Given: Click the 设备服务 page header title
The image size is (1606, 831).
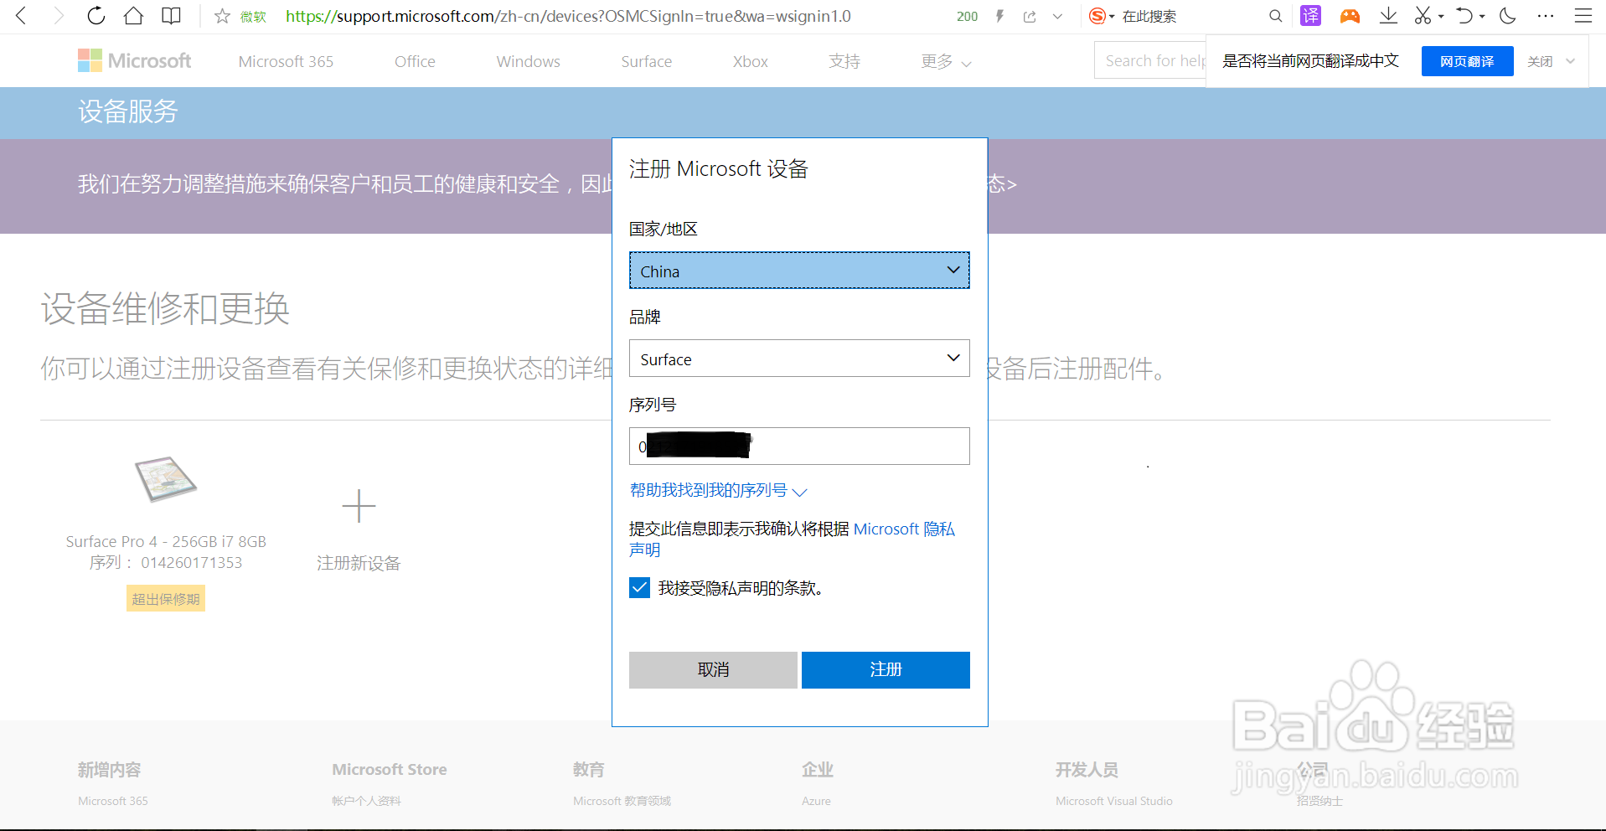Looking at the screenshot, I should [127, 111].
